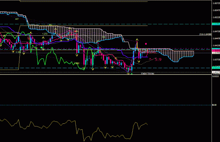Select the 23.6-1.64580 Fibonacci level label
Screen dimensions: 220x142
(x=206, y=34)
